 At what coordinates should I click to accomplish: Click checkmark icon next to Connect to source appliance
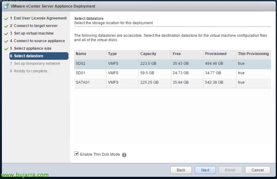coord(6,41)
